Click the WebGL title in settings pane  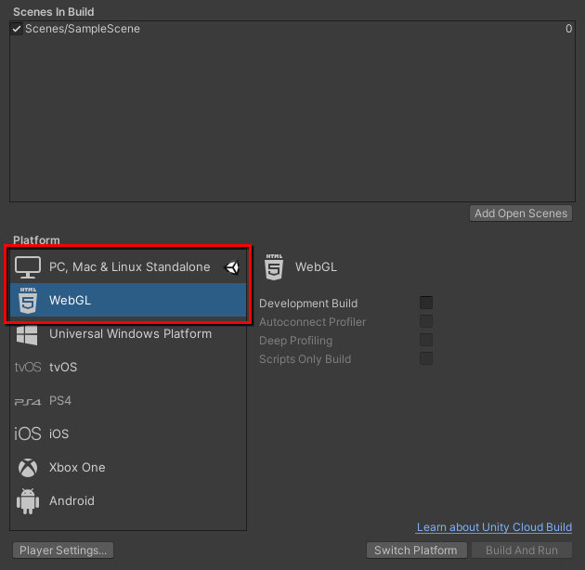[316, 267]
